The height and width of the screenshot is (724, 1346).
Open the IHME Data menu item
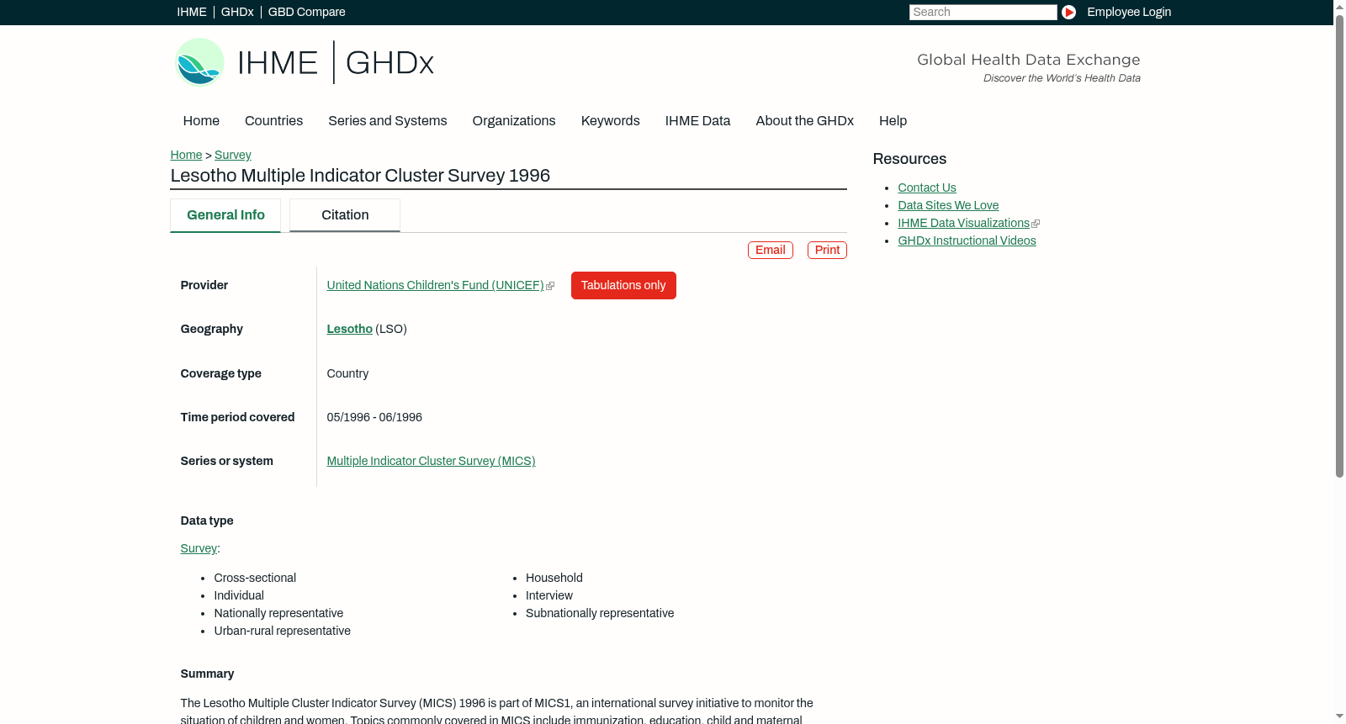[x=697, y=121]
